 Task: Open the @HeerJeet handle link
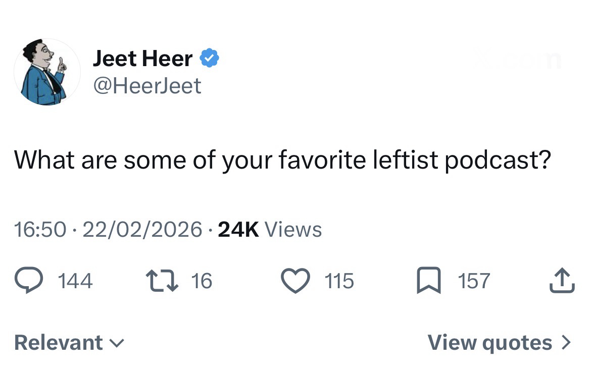(147, 85)
